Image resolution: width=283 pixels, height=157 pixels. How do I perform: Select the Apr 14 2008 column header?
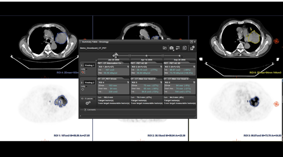(x=146, y=60)
